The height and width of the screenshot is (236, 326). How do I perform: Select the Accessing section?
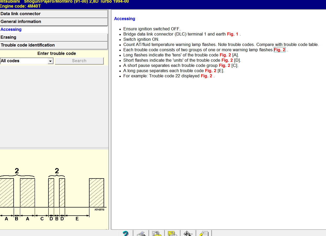pos(54,30)
